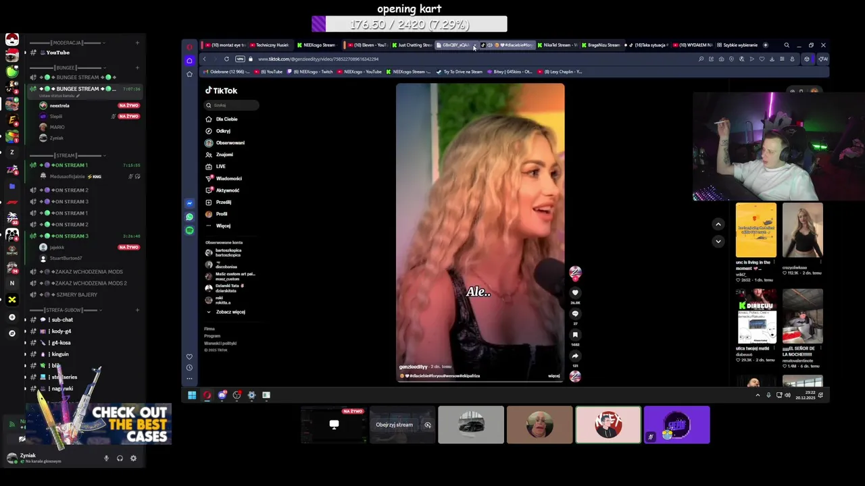Switch to the NikaTel Stream browser tab

[x=558, y=45]
